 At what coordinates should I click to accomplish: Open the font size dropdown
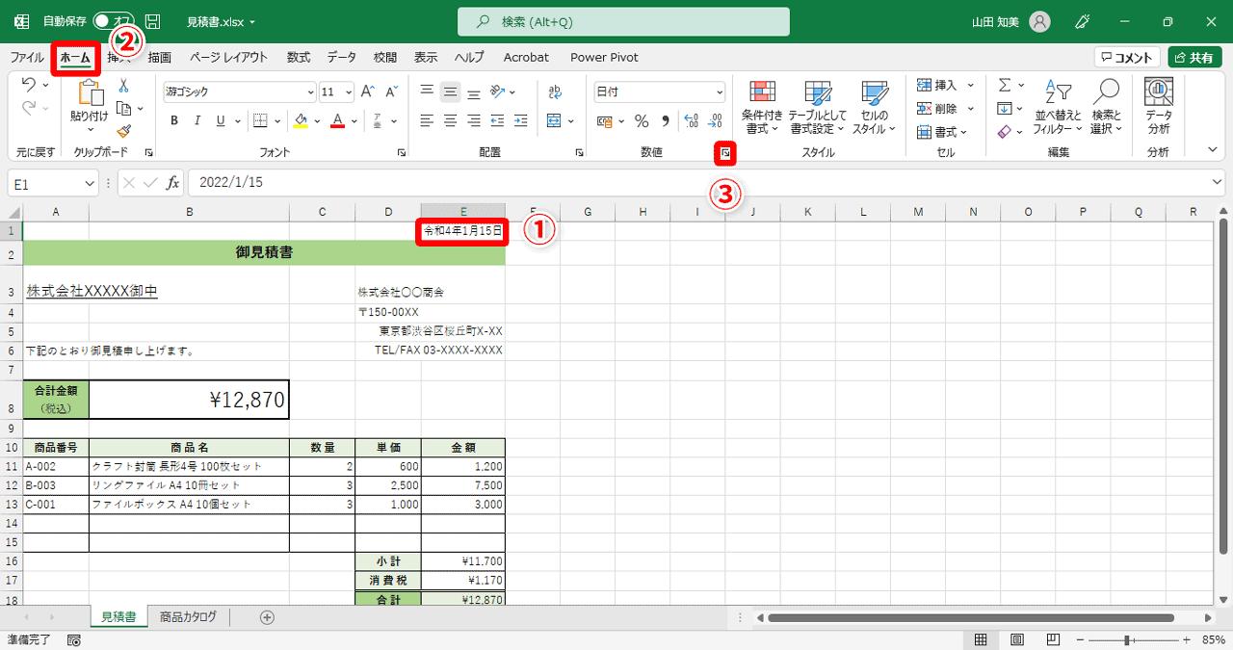coord(335,91)
